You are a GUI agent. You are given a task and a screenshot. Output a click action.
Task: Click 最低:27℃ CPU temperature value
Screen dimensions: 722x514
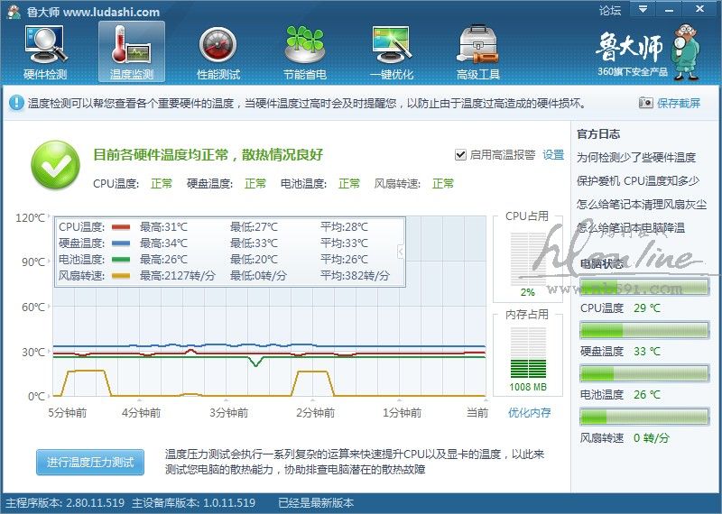point(254,227)
